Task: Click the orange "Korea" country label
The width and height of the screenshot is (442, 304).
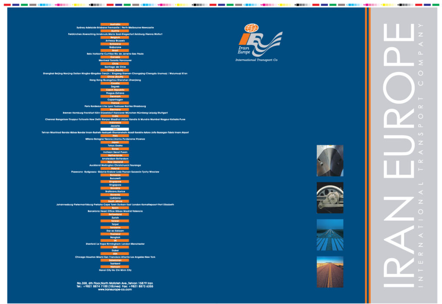Action: pyautogui.click(x=115, y=149)
